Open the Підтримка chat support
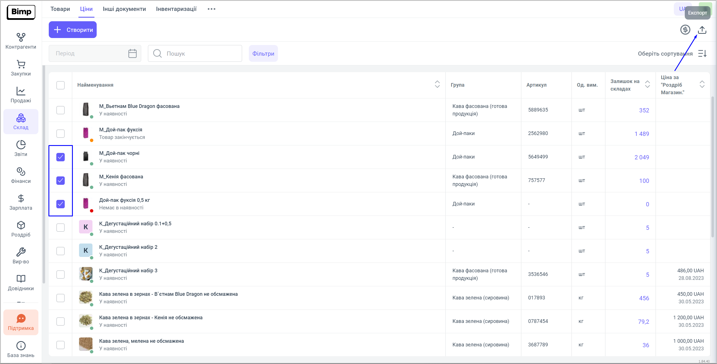 coord(21,322)
